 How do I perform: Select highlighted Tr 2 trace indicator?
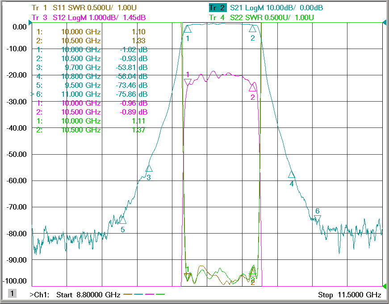218,8
